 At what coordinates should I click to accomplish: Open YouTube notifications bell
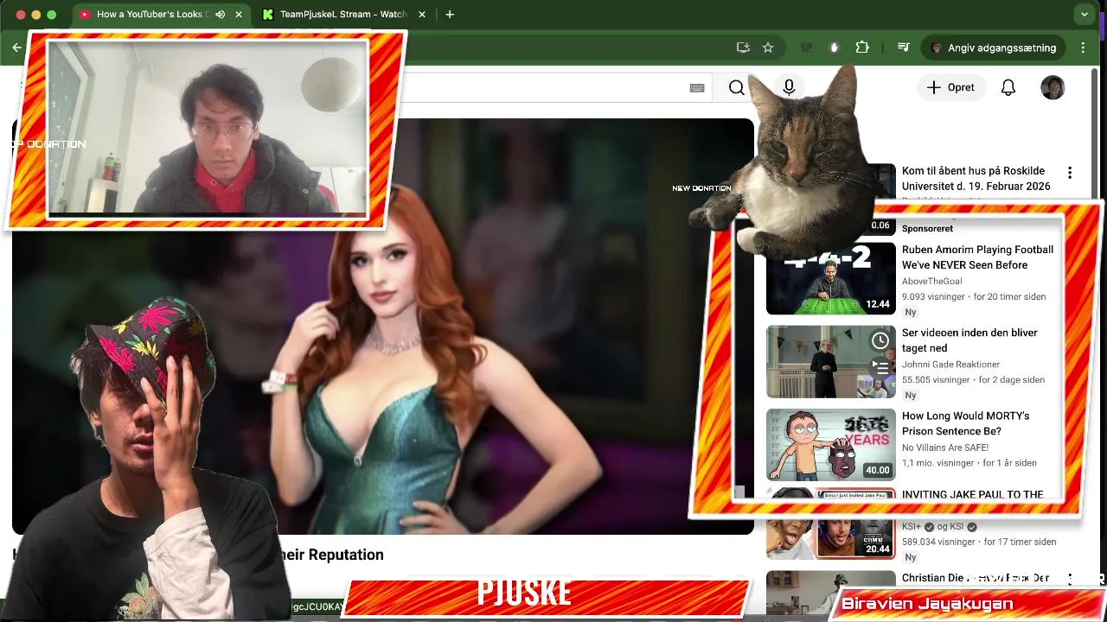click(x=1008, y=87)
